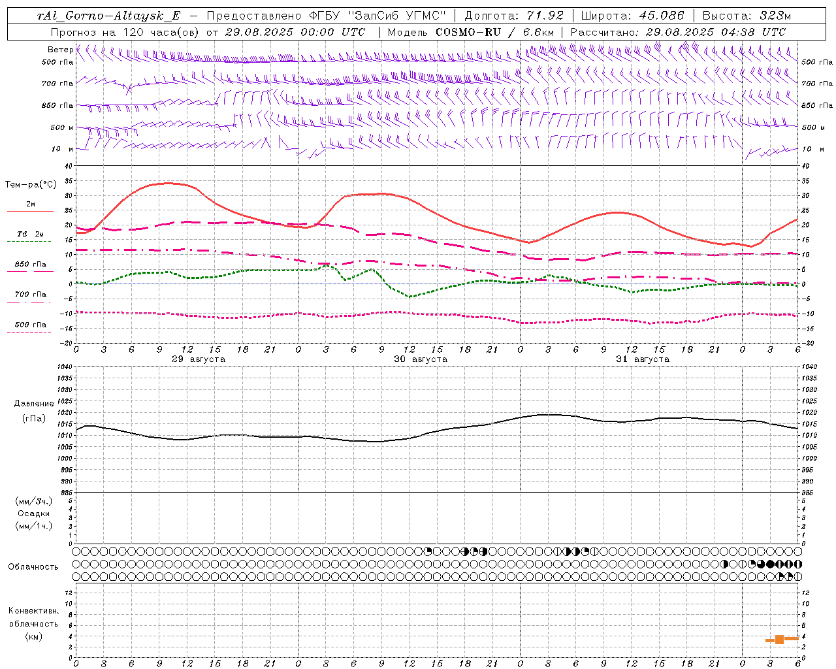Screen dimensions: 836x669
Task: Click the Модель COSMO-RU / 6.6км label
Action: 471,32
